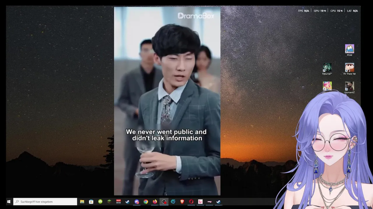Open the purple game controller taskbar app
Image resolution: width=373 pixels, height=209 pixels.
coord(137,201)
